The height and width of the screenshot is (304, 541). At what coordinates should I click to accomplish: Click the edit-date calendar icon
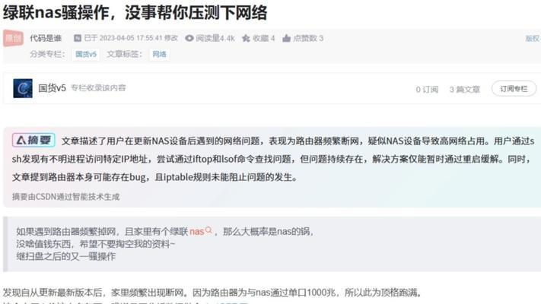[78, 38]
